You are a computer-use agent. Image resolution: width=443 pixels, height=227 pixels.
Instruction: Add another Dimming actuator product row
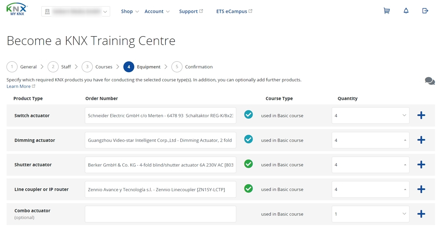pyautogui.click(x=421, y=140)
